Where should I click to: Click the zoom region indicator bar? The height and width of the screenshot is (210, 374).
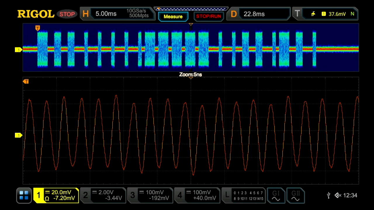[x=191, y=8]
